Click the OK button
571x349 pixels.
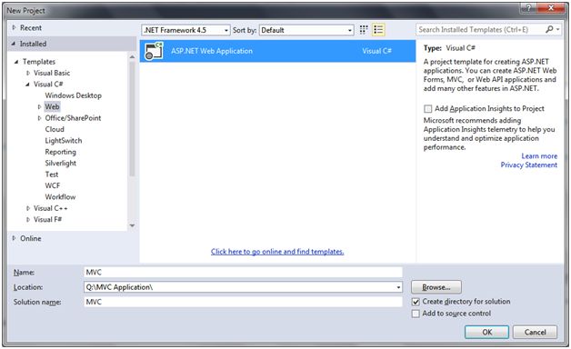[486, 333]
